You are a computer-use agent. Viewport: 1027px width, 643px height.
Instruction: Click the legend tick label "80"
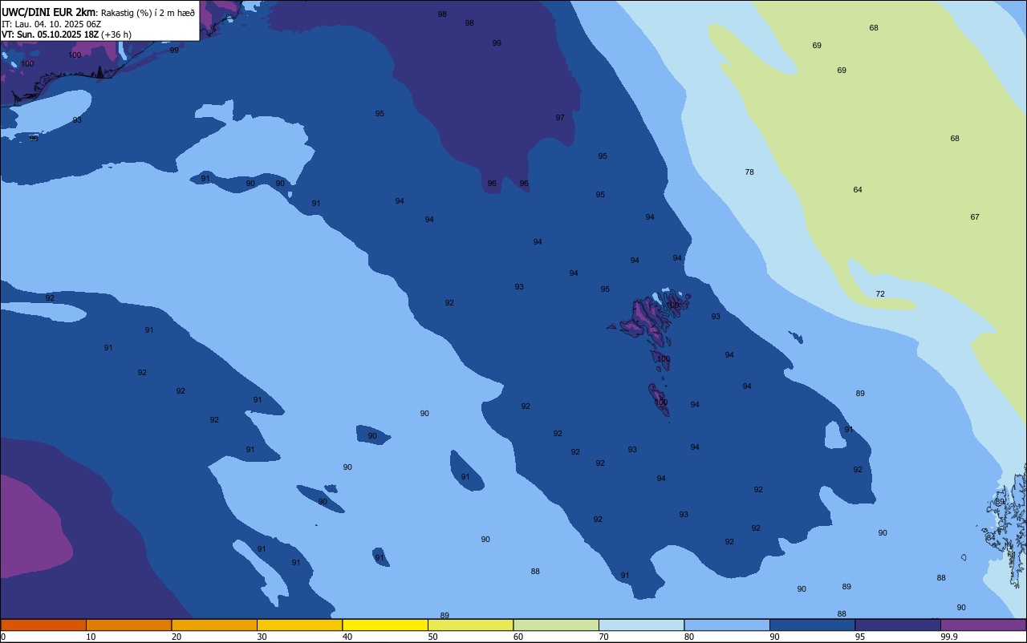point(689,637)
